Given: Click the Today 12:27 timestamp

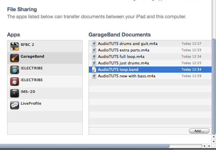Looking at the screenshot, I should tap(191, 44).
